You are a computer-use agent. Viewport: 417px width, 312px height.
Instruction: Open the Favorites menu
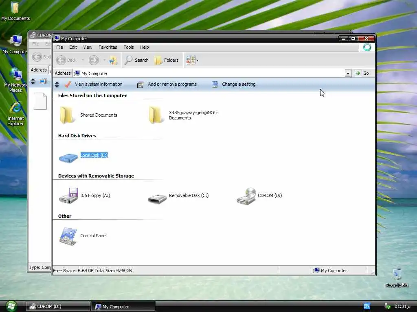point(108,47)
